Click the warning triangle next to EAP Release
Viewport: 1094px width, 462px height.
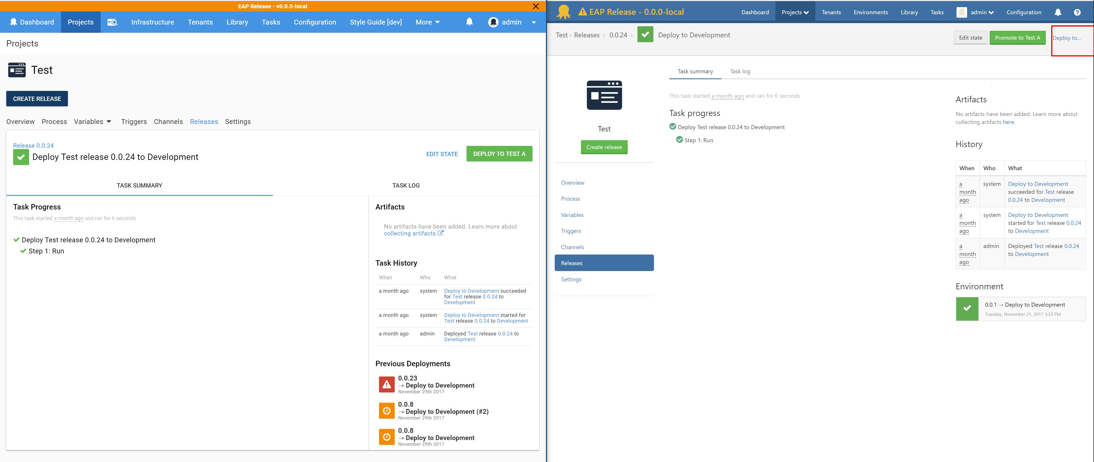pos(583,12)
